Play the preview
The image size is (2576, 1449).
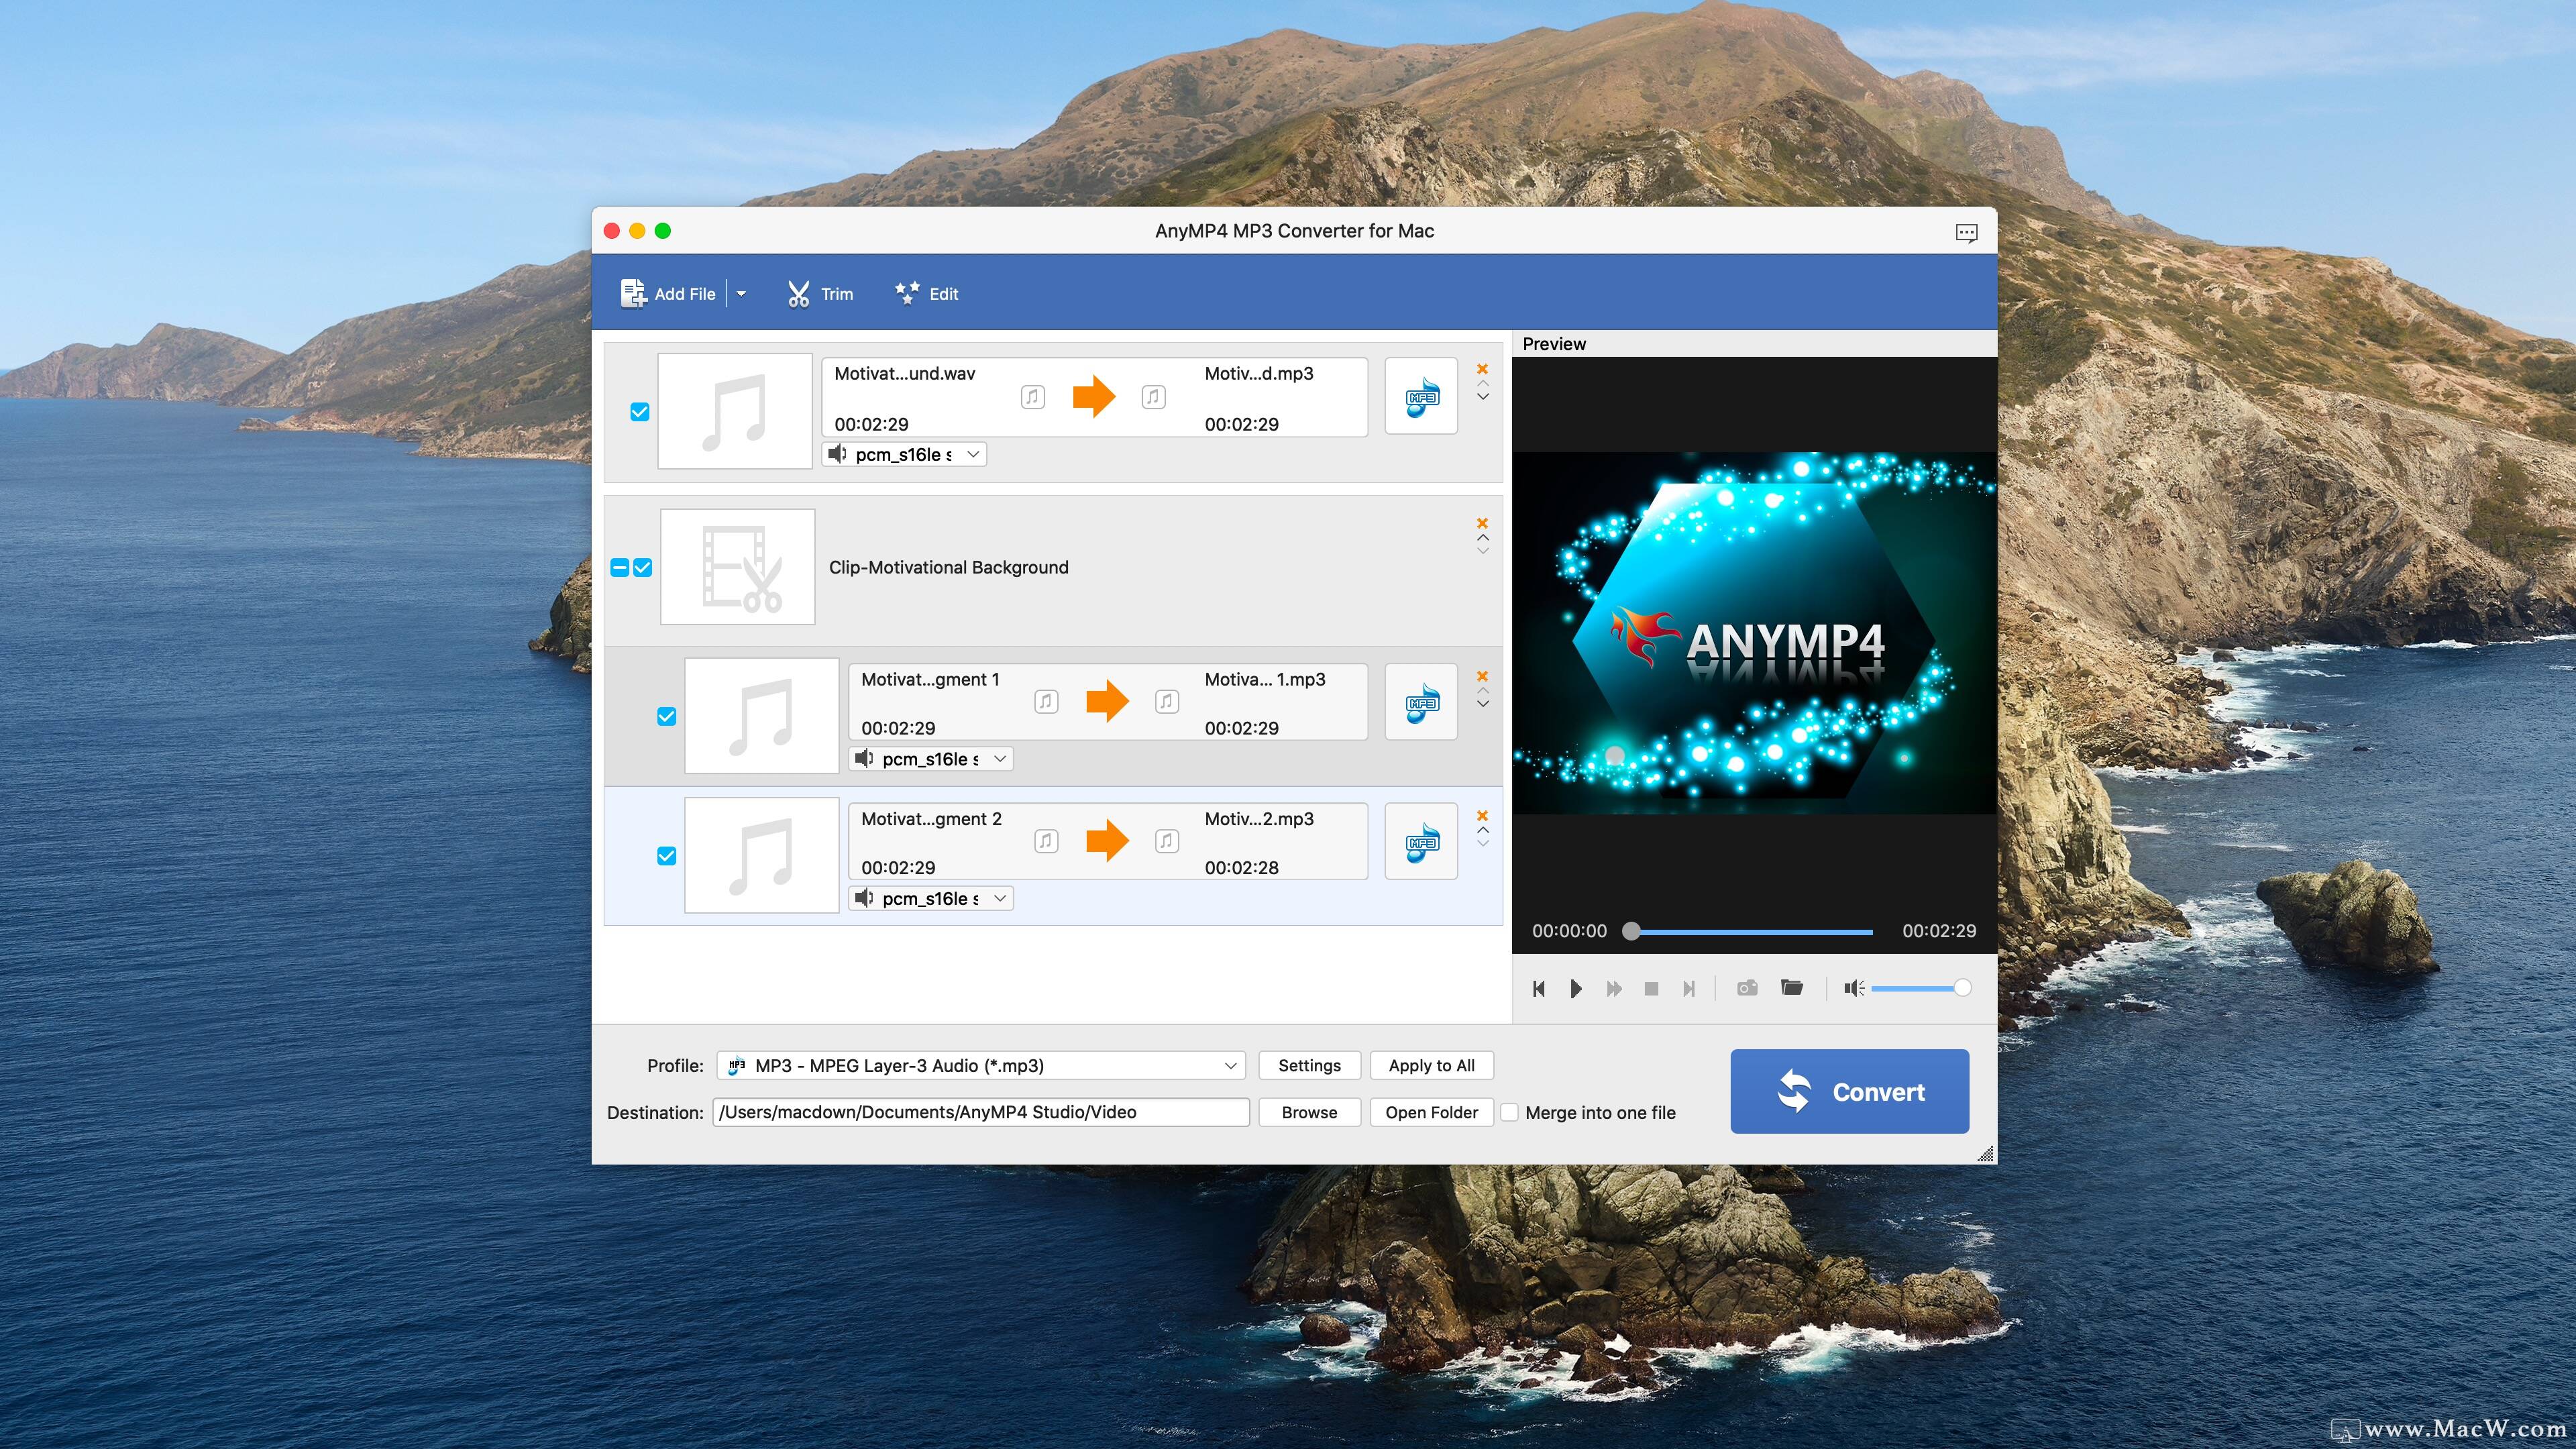(x=1576, y=989)
